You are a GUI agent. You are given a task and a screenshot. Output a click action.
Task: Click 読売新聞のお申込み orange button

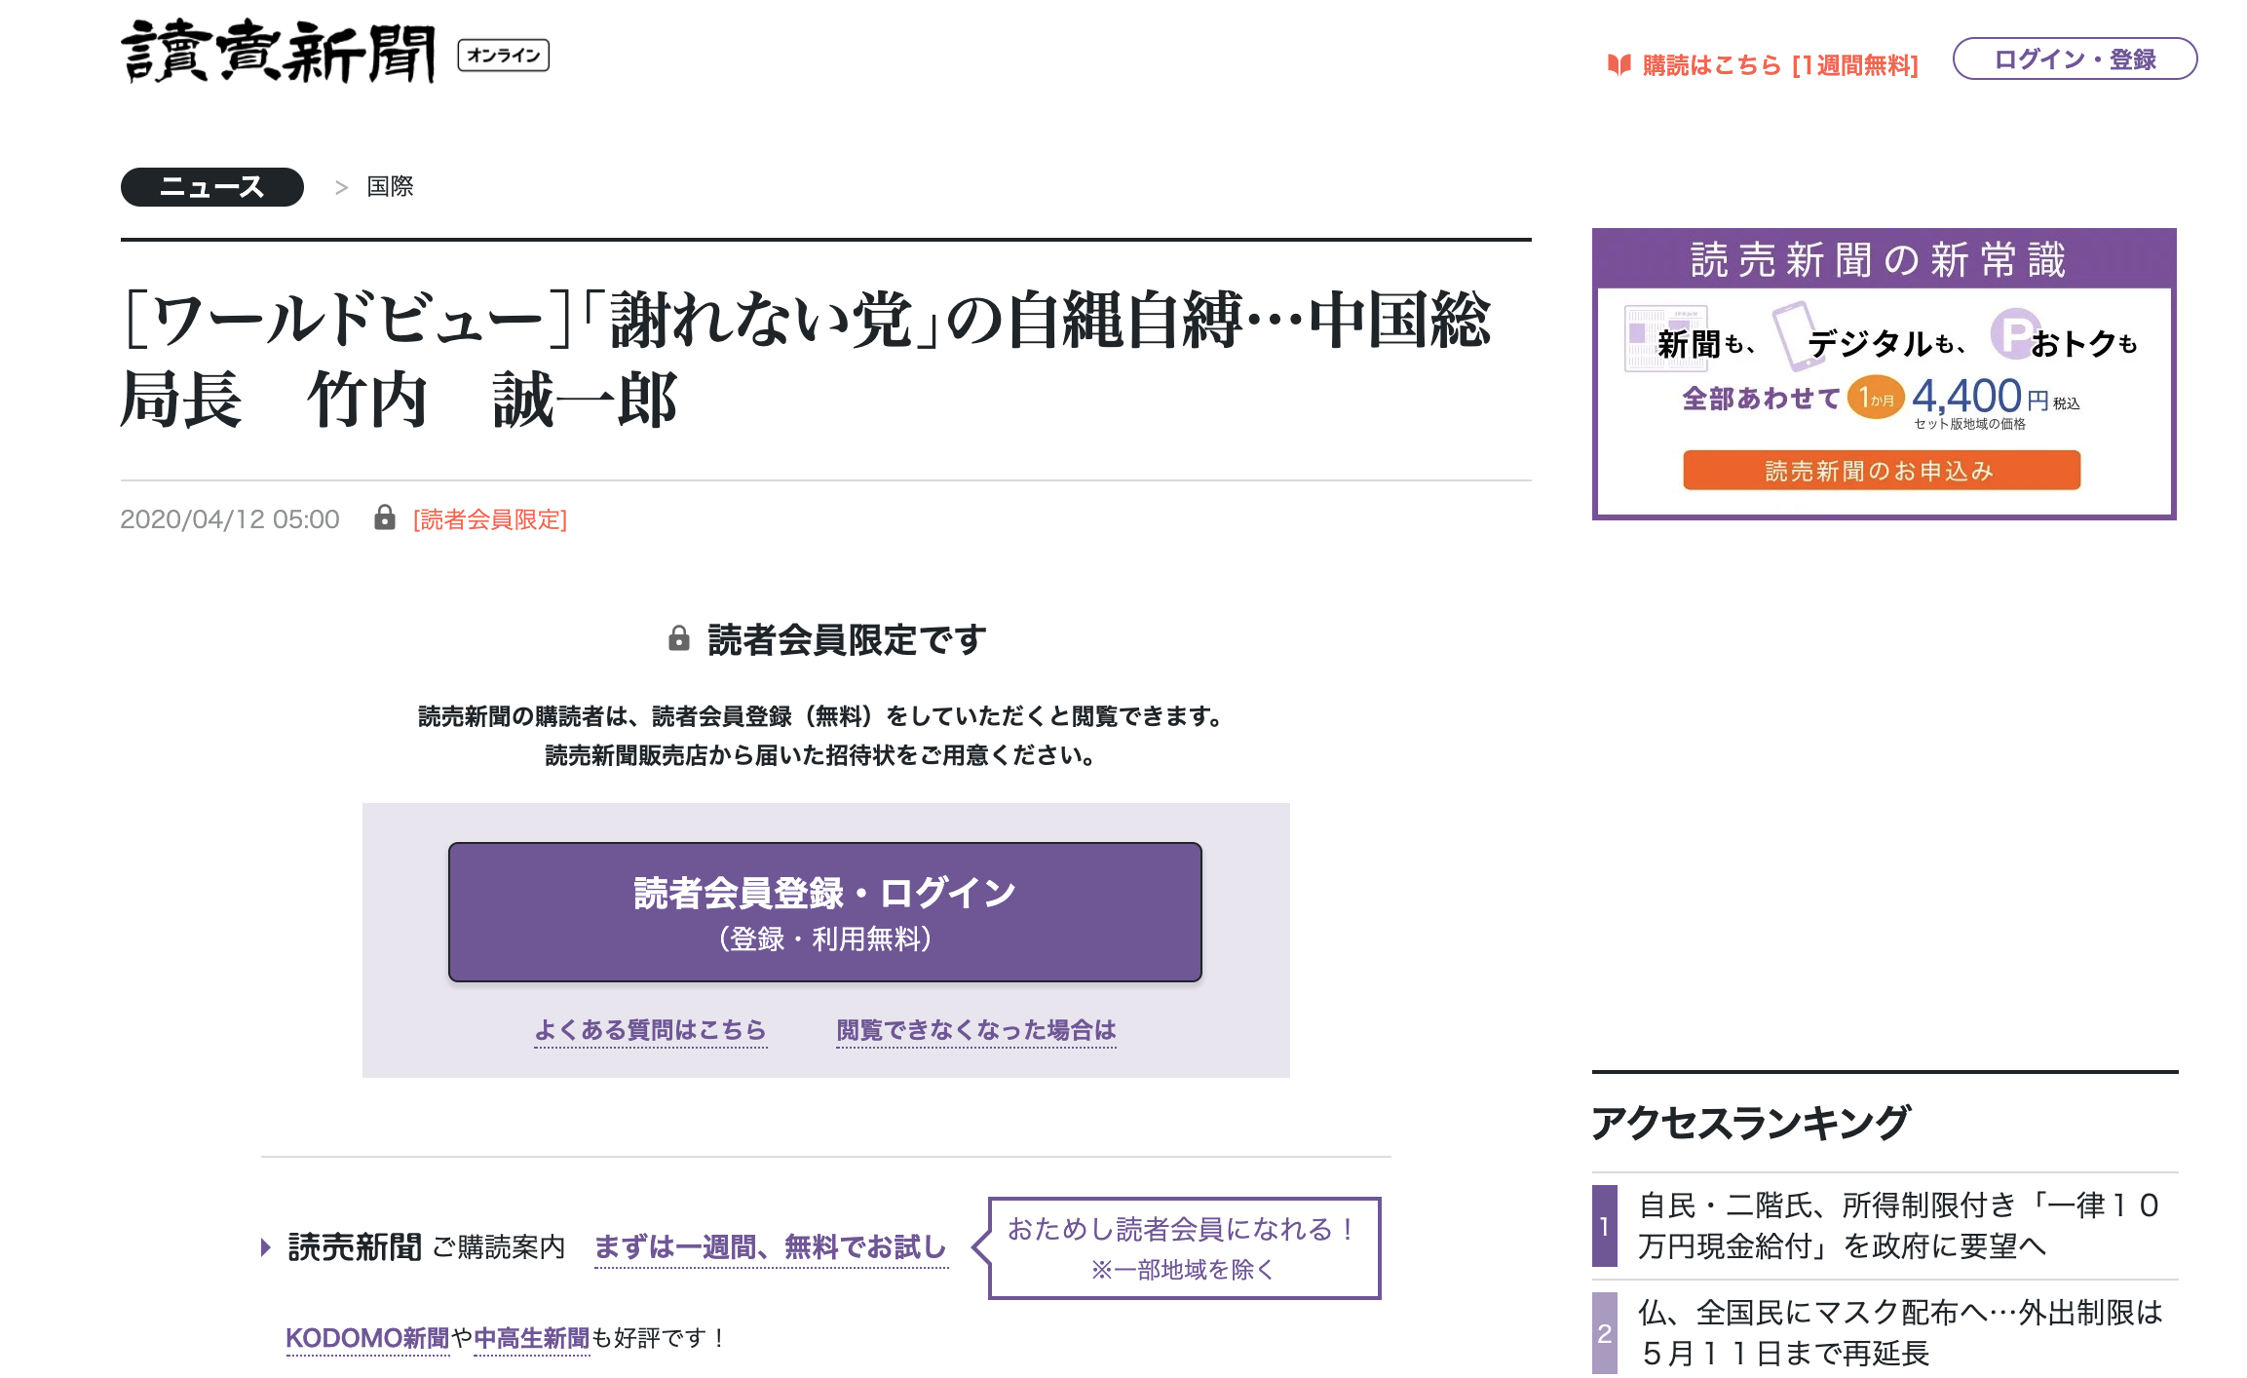click(1881, 471)
